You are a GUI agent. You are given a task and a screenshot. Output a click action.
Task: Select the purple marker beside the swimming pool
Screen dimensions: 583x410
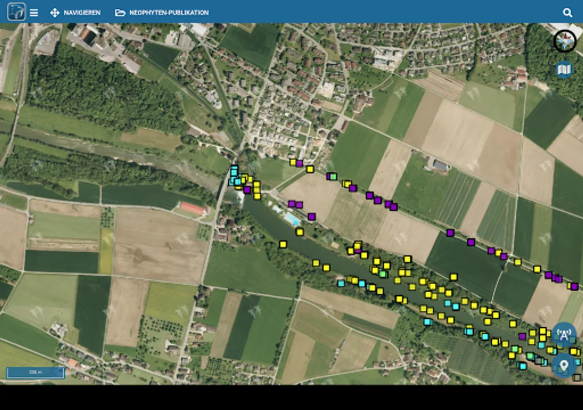pos(312,217)
